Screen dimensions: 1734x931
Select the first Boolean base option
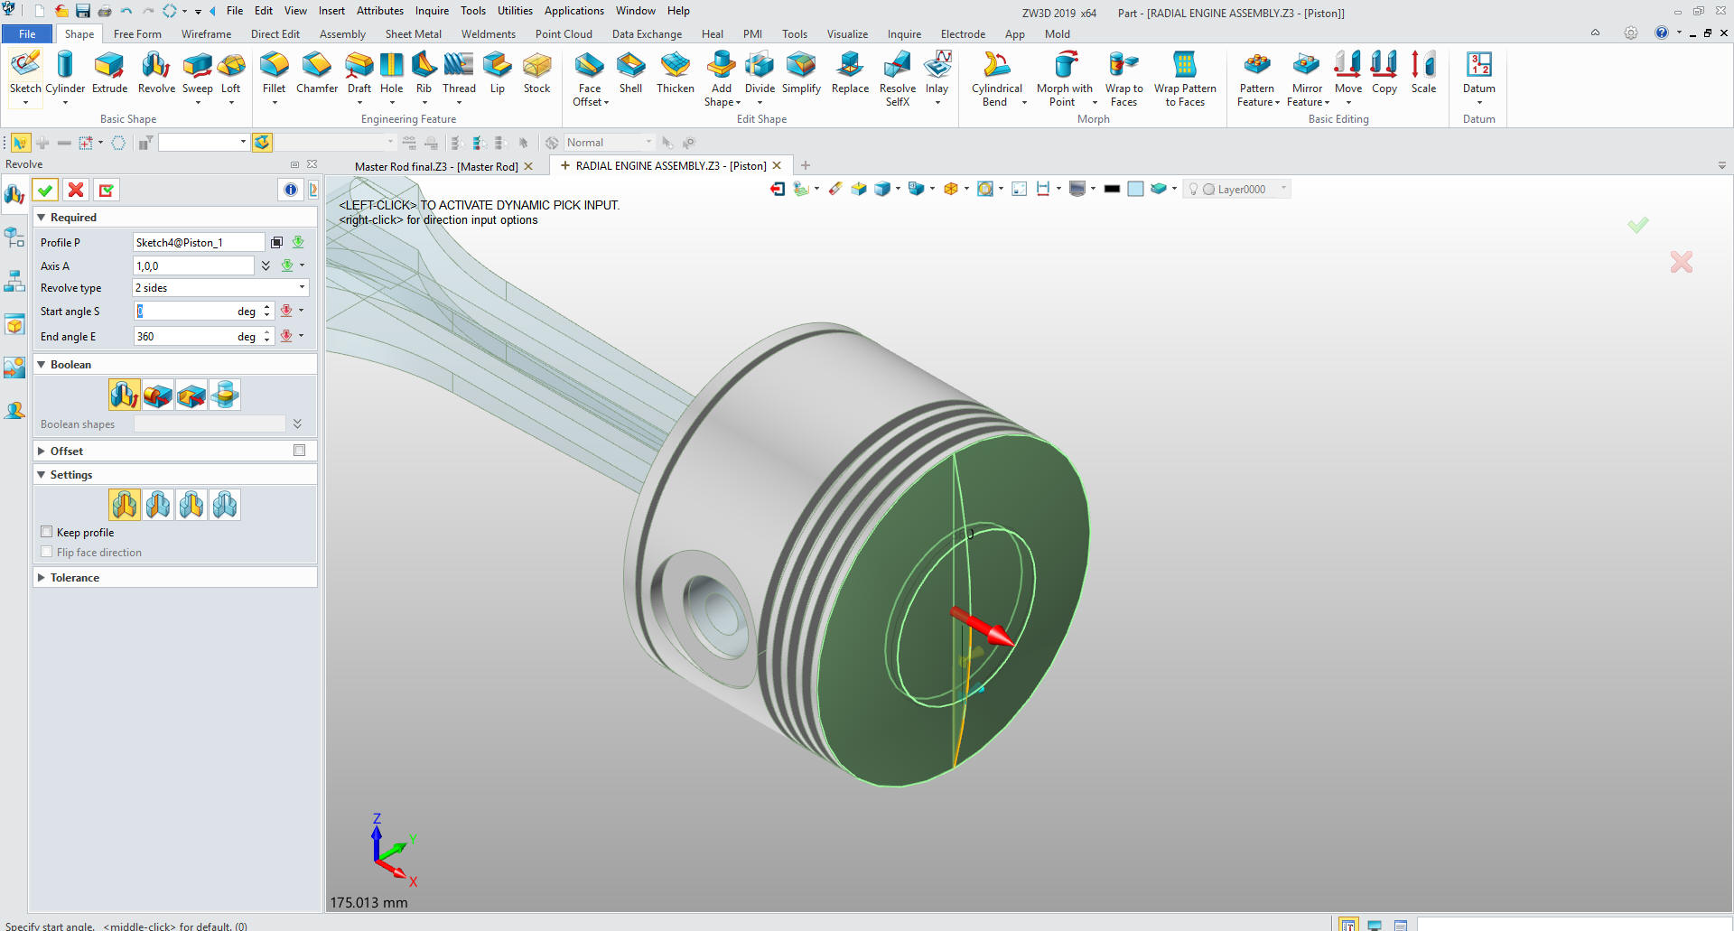point(125,395)
